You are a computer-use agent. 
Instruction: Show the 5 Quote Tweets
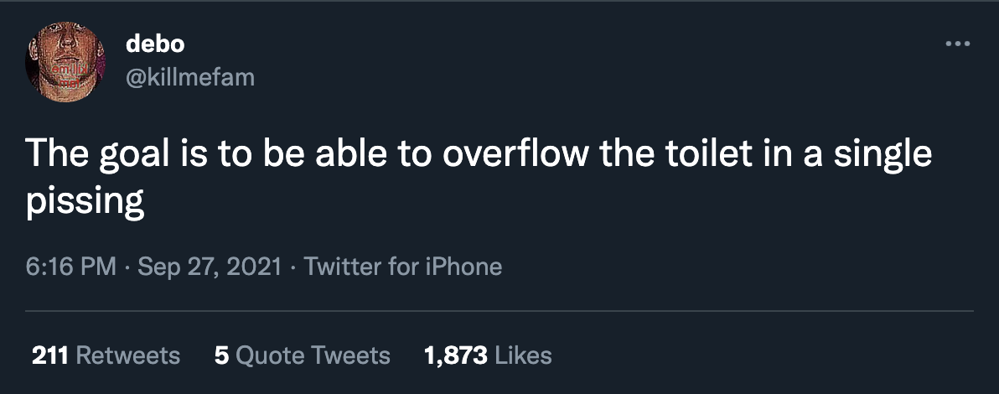(302, 355)
